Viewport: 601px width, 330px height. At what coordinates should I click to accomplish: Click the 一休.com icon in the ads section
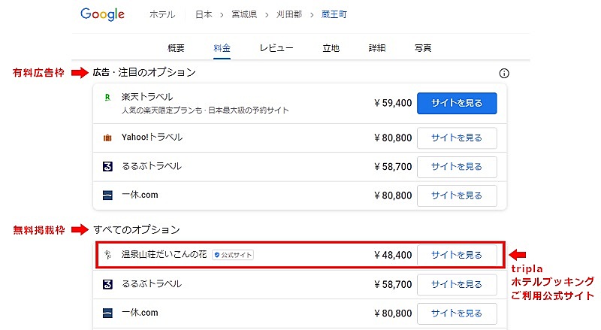point(107,195)
